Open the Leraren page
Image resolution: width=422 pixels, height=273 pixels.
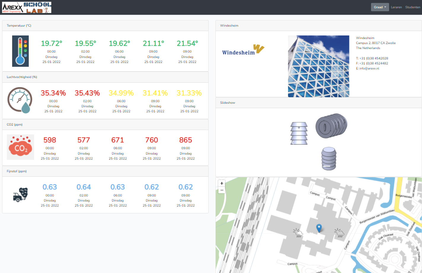pos(396,7)
